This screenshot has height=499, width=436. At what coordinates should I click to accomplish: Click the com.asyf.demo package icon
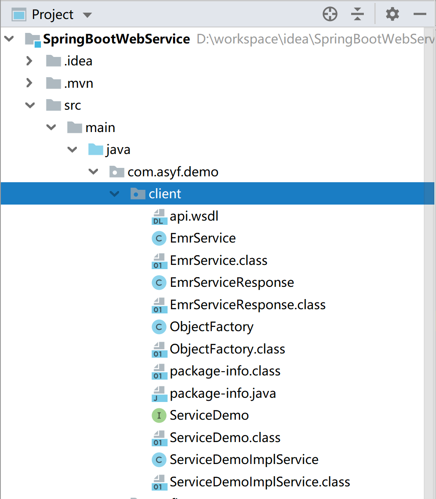116,172
